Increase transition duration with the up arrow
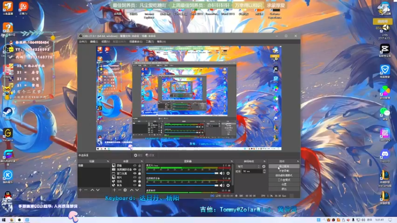This screenshot has width=397, height=223. coord(265,170)
